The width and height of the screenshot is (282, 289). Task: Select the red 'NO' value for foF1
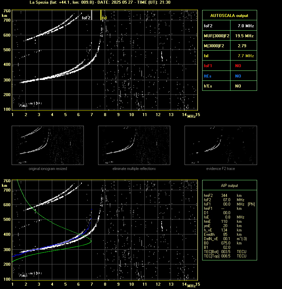[238, 66]
